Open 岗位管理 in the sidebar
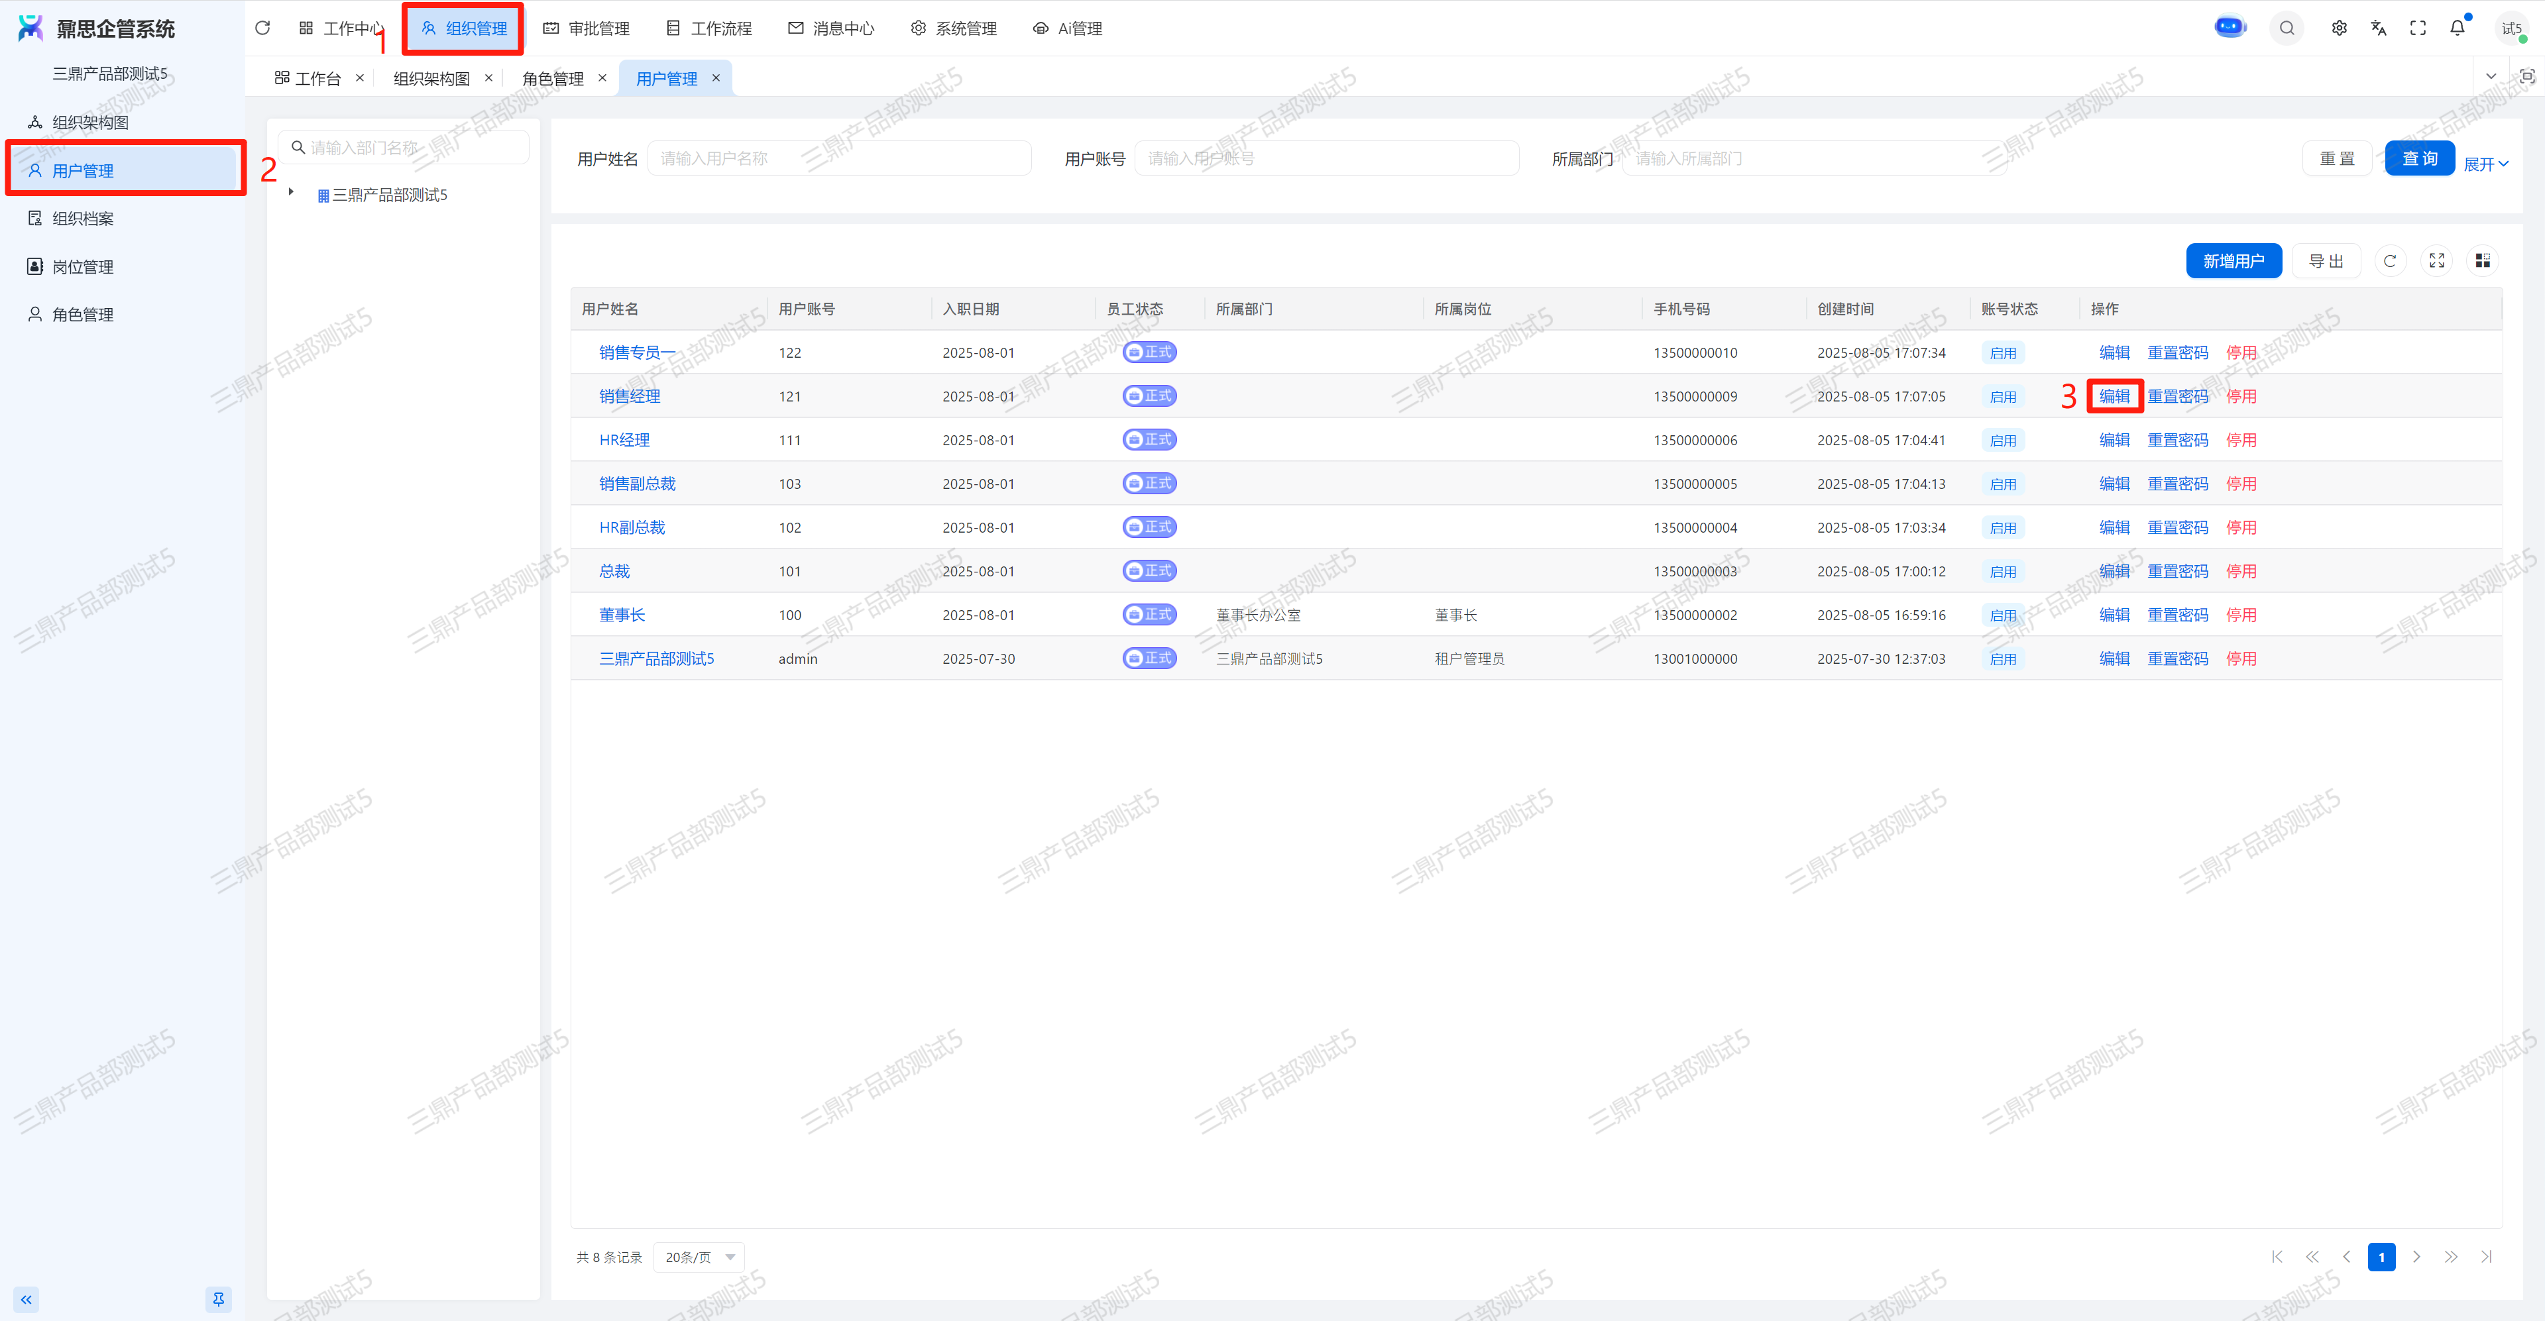Image resolution: width=2545 pixels, height=1321 pixels. [83, 266]
